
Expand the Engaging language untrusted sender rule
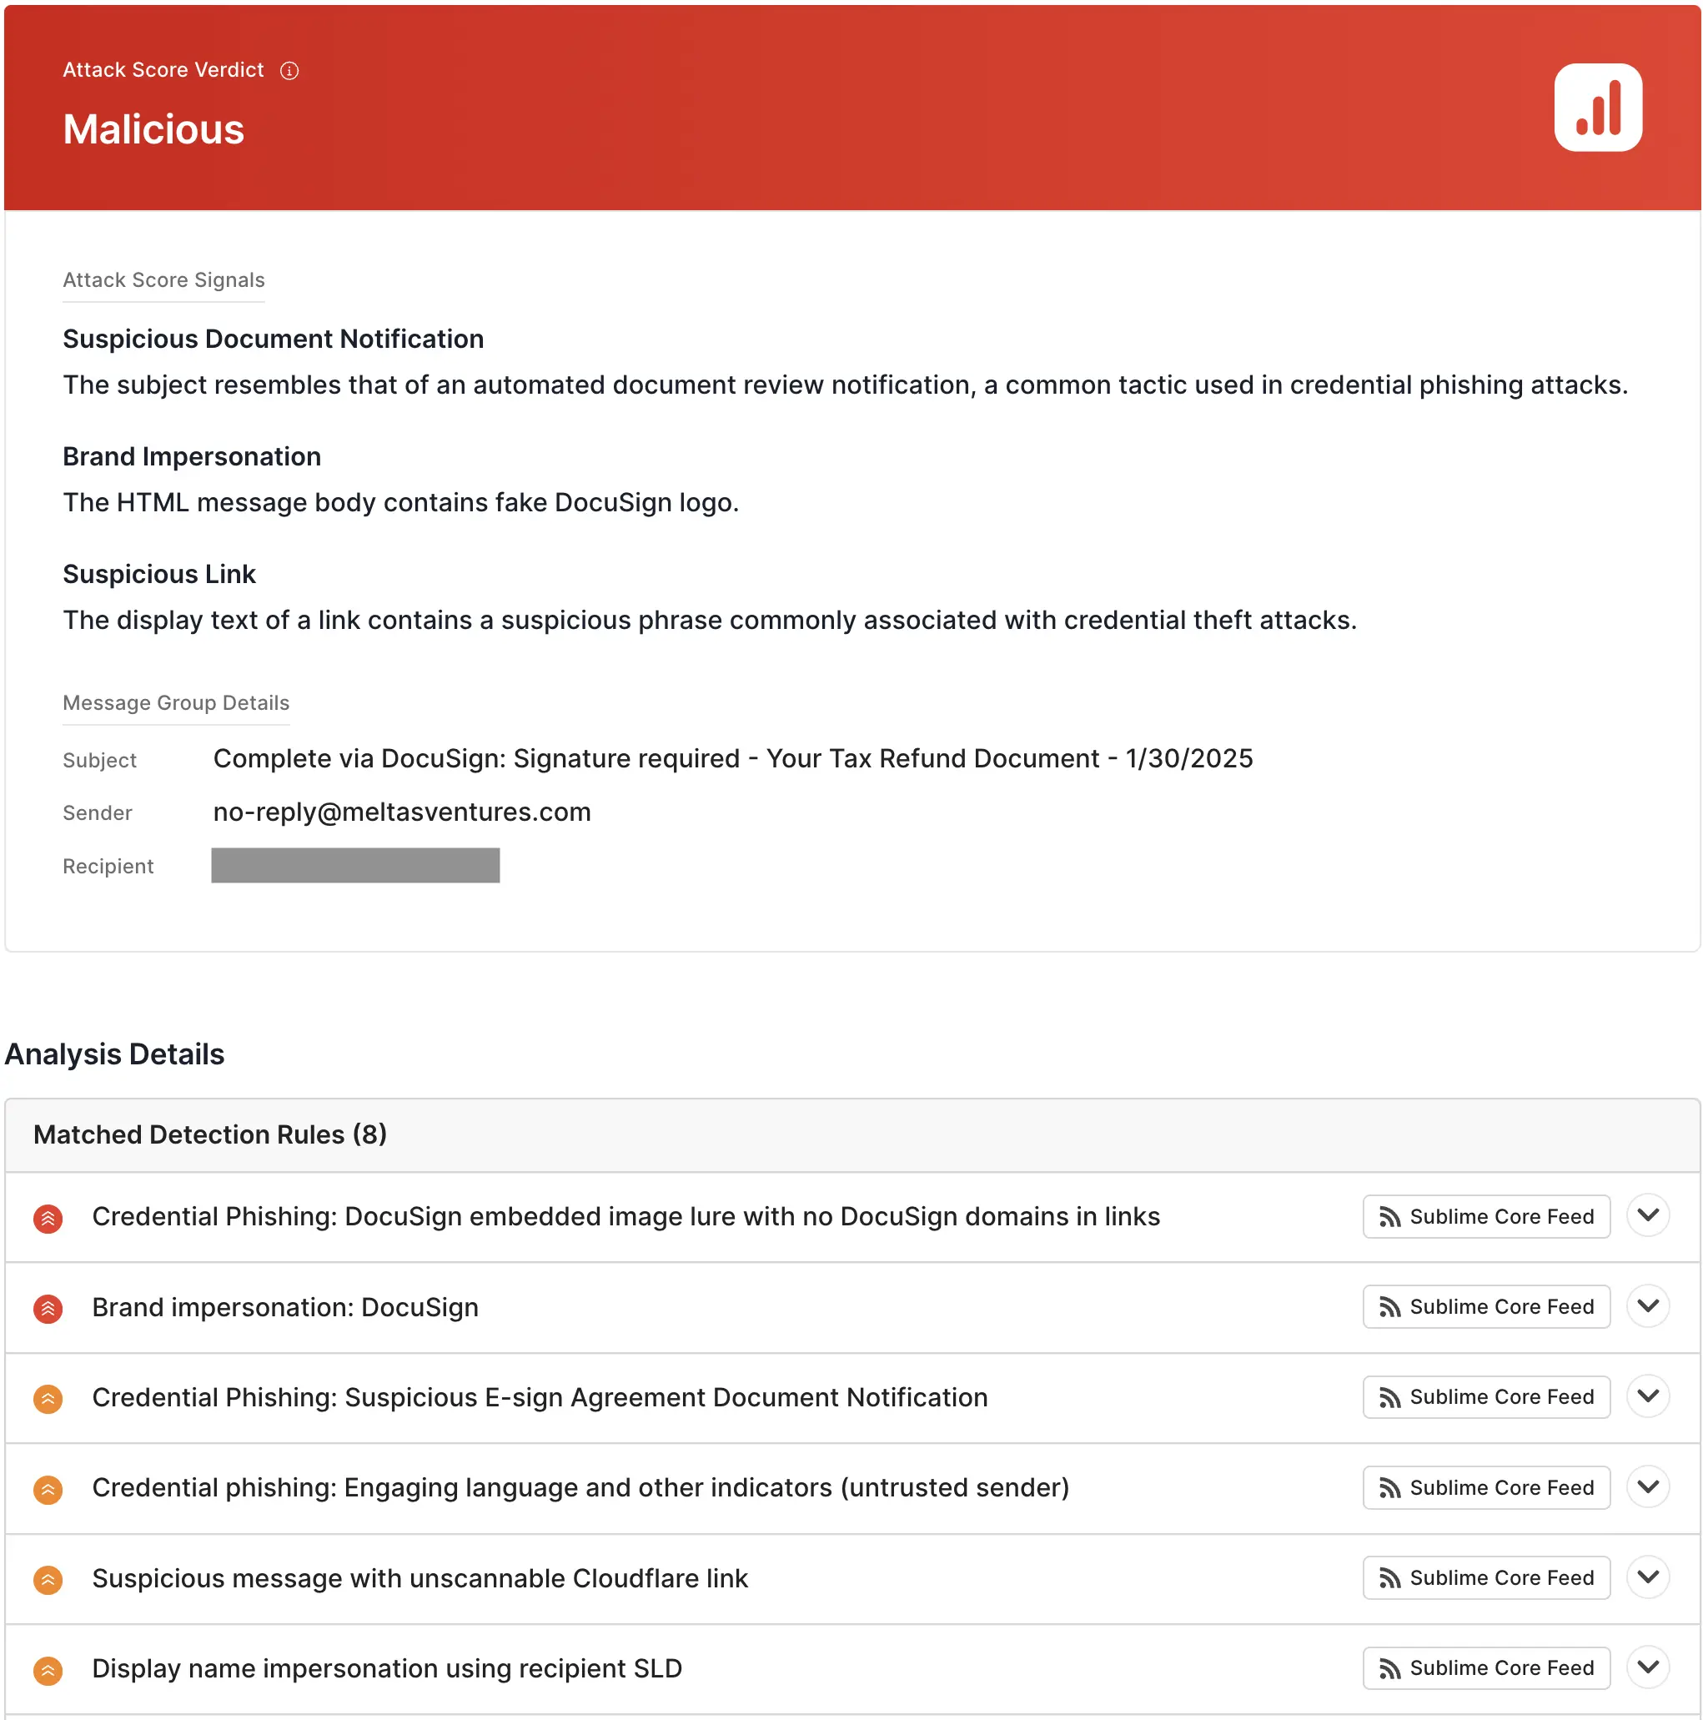coord(1647,1486)
